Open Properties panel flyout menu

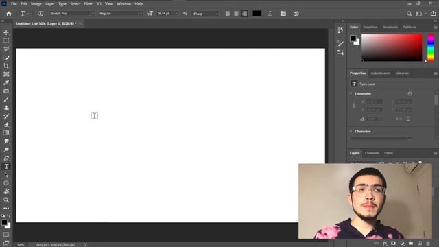click(436, 73)
